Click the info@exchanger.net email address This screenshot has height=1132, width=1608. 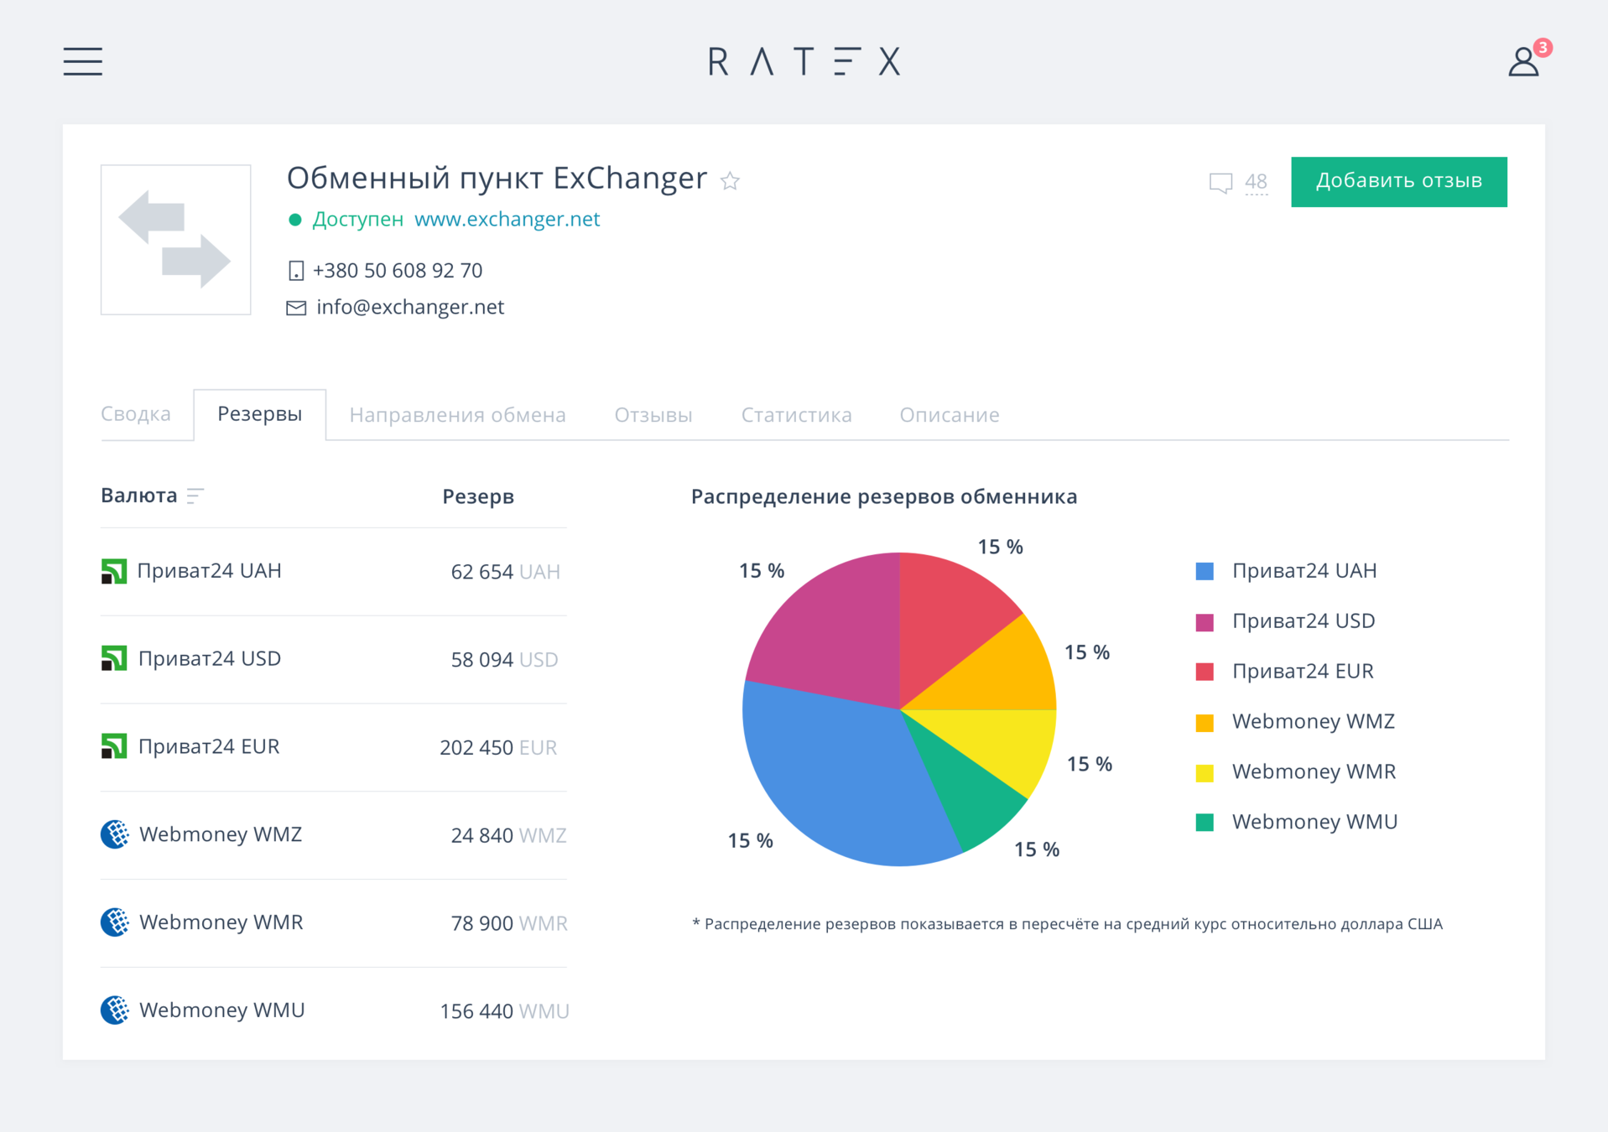pyautogui.click(x=410, y=307)
